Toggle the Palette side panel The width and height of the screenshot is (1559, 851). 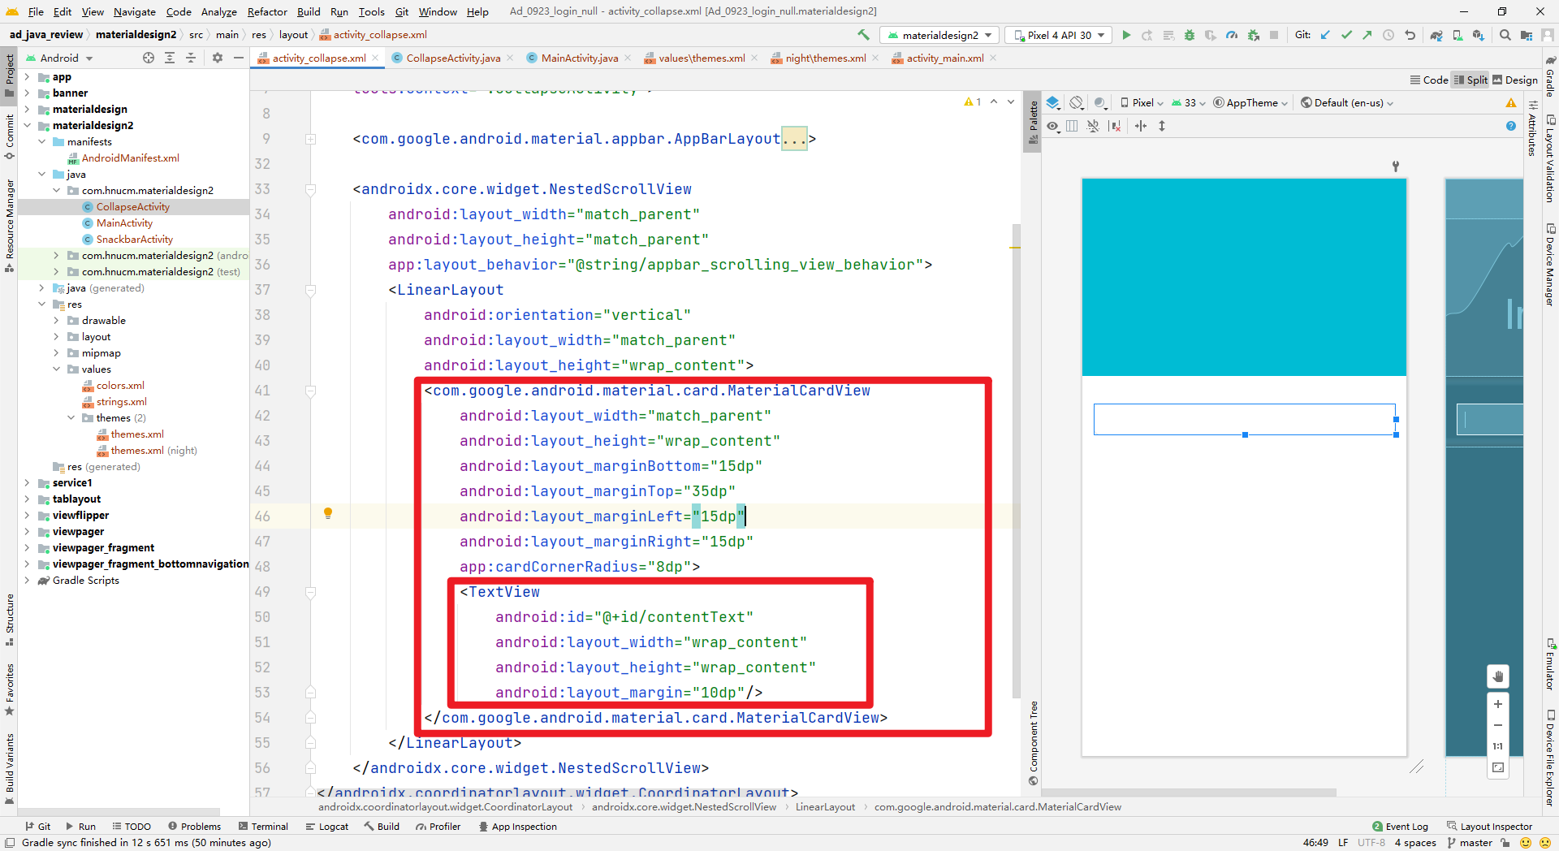tap(1033, 123)
